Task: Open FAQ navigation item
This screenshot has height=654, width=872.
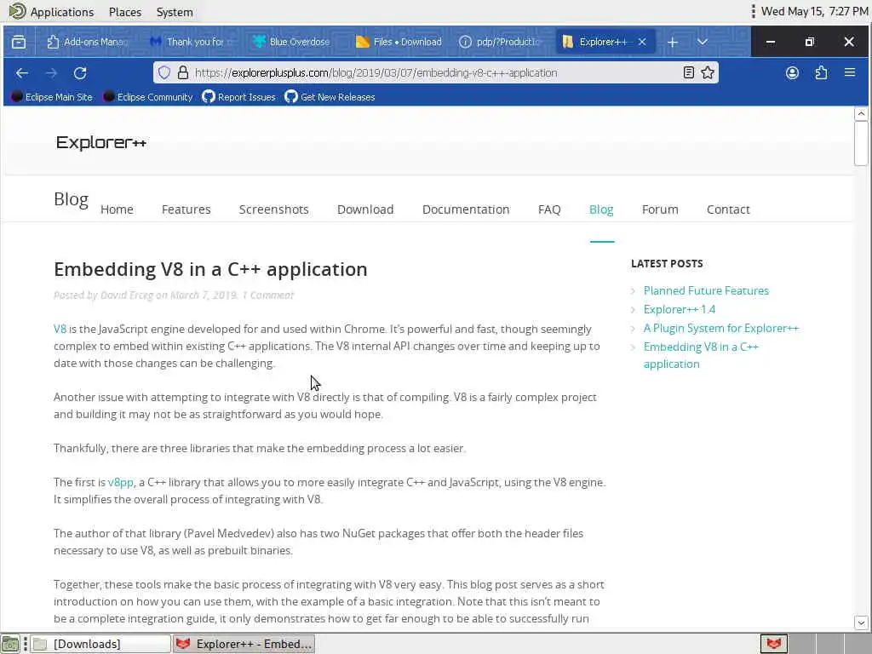Action: click(549, 209)
